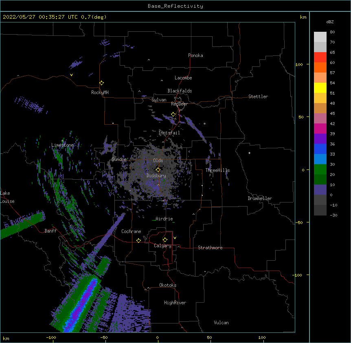Pick the red 65-60 dBZ legend swatch
351x343 pixels.
tap(320, 57)
